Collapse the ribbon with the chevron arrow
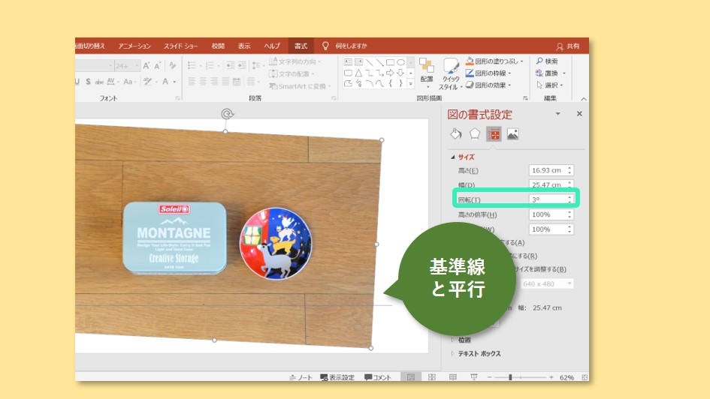The width and height of the screenshot is (710, 399). pos(584,99)
